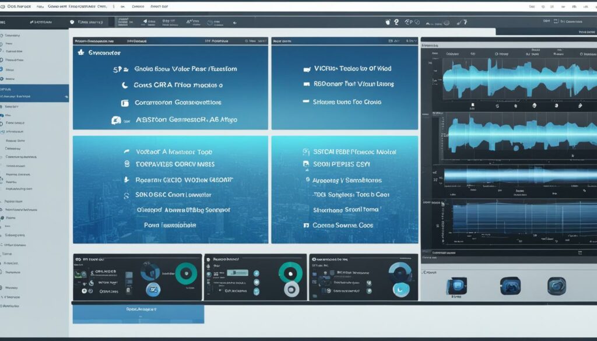Click the blue arc dial in third control panel
Viewport: 597px width, 341px height.
pyautogui.click(x=400, y=272)
